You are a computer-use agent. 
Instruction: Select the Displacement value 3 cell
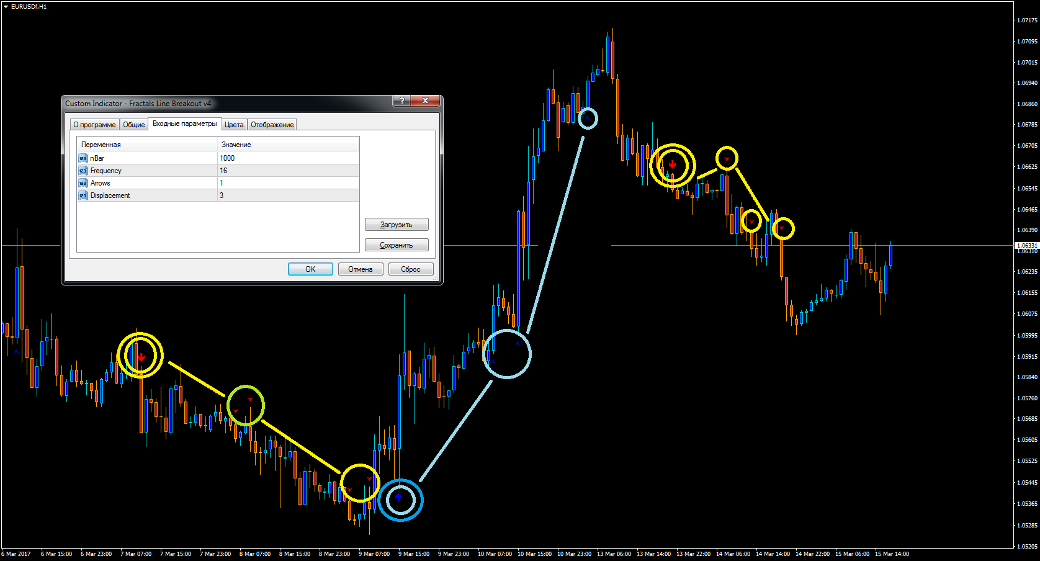288,195
